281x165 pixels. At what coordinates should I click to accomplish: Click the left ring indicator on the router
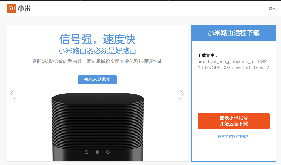(87, 152)
